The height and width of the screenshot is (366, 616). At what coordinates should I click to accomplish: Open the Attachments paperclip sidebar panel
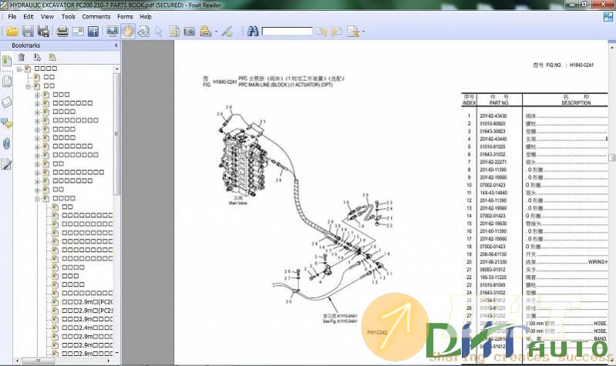click(x=6, y=144)
